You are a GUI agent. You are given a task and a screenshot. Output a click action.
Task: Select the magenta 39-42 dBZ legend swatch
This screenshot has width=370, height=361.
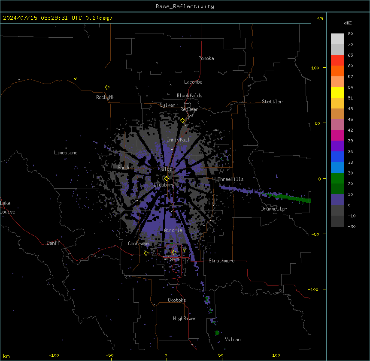(x=337, y=135)
